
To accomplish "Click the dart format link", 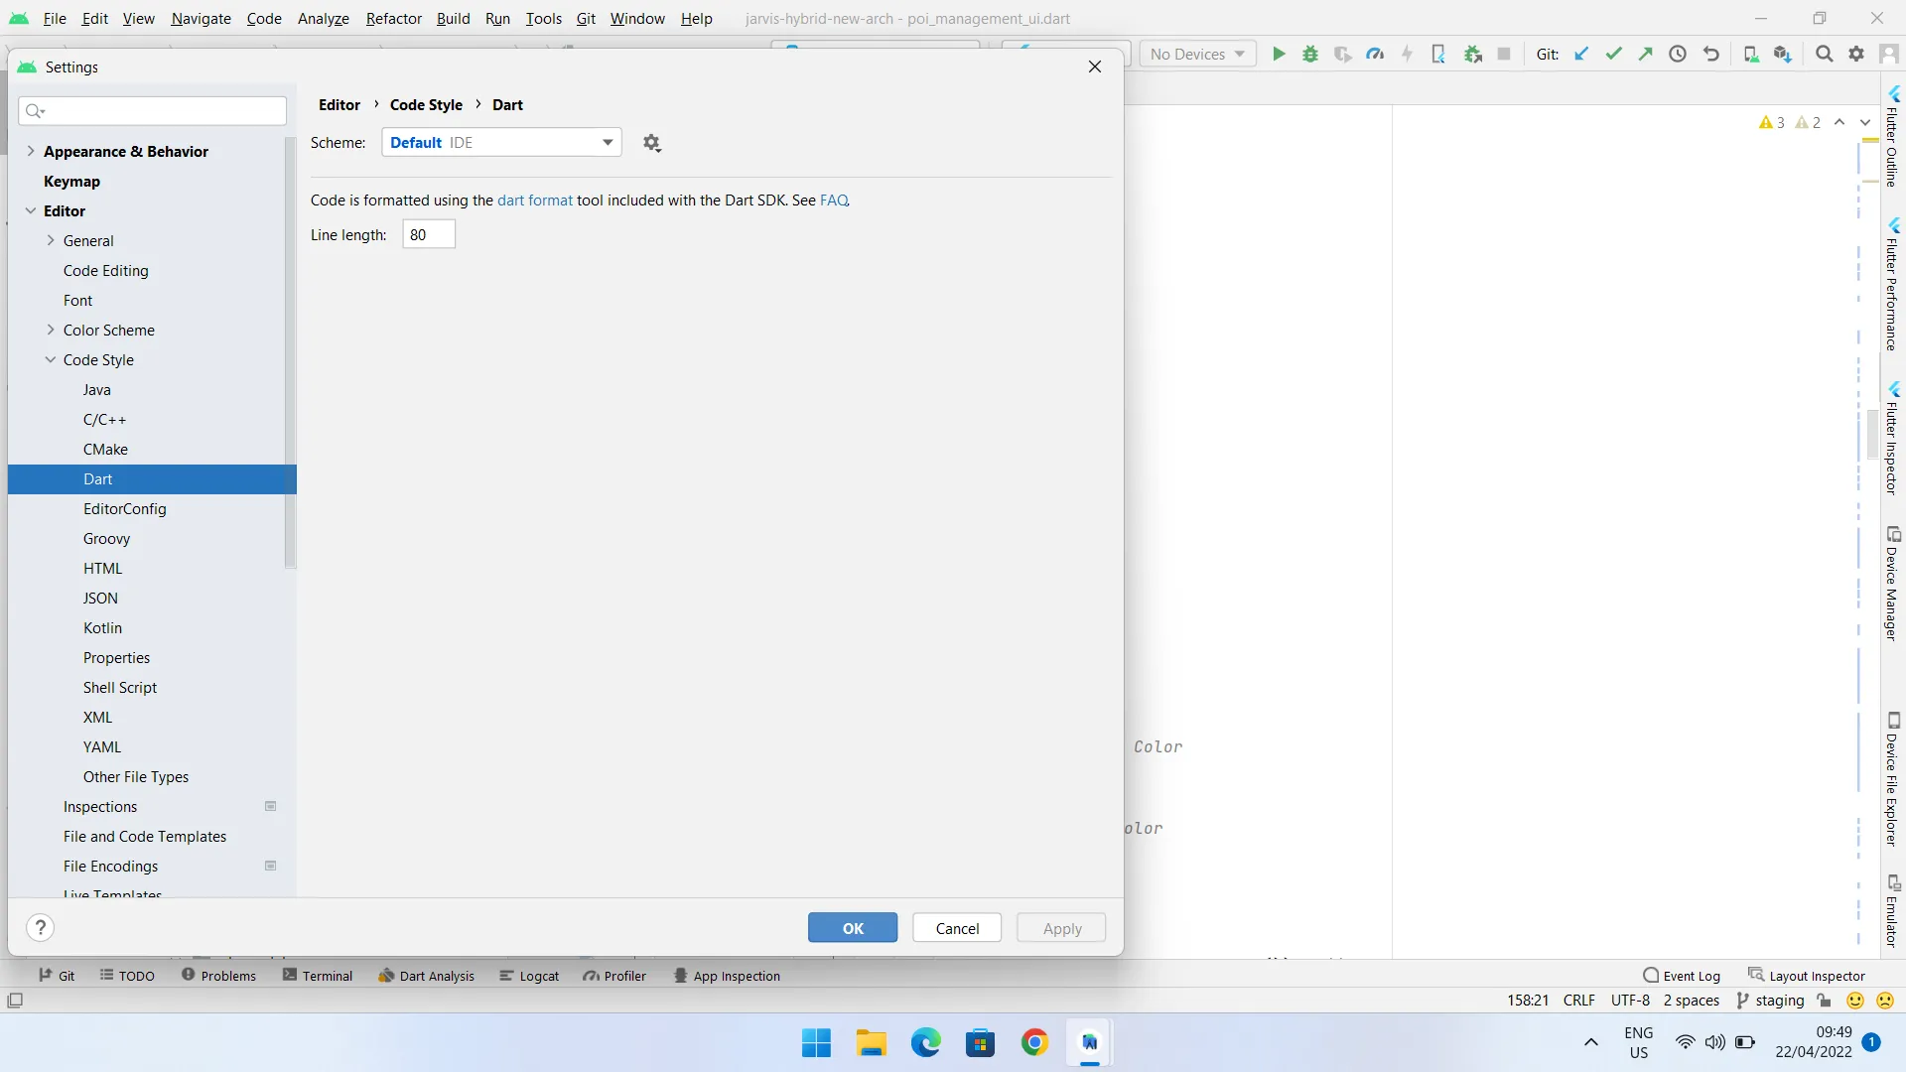I will click(x=534, y=201).
